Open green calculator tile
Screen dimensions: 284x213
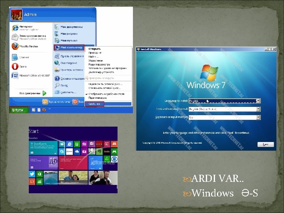[x=77, y=144]
